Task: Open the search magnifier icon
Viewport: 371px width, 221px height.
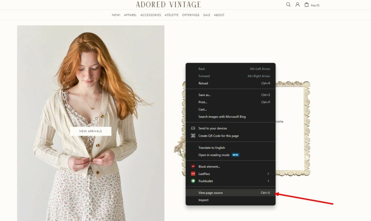Action: pyautogui.click(x=288, y=5)
